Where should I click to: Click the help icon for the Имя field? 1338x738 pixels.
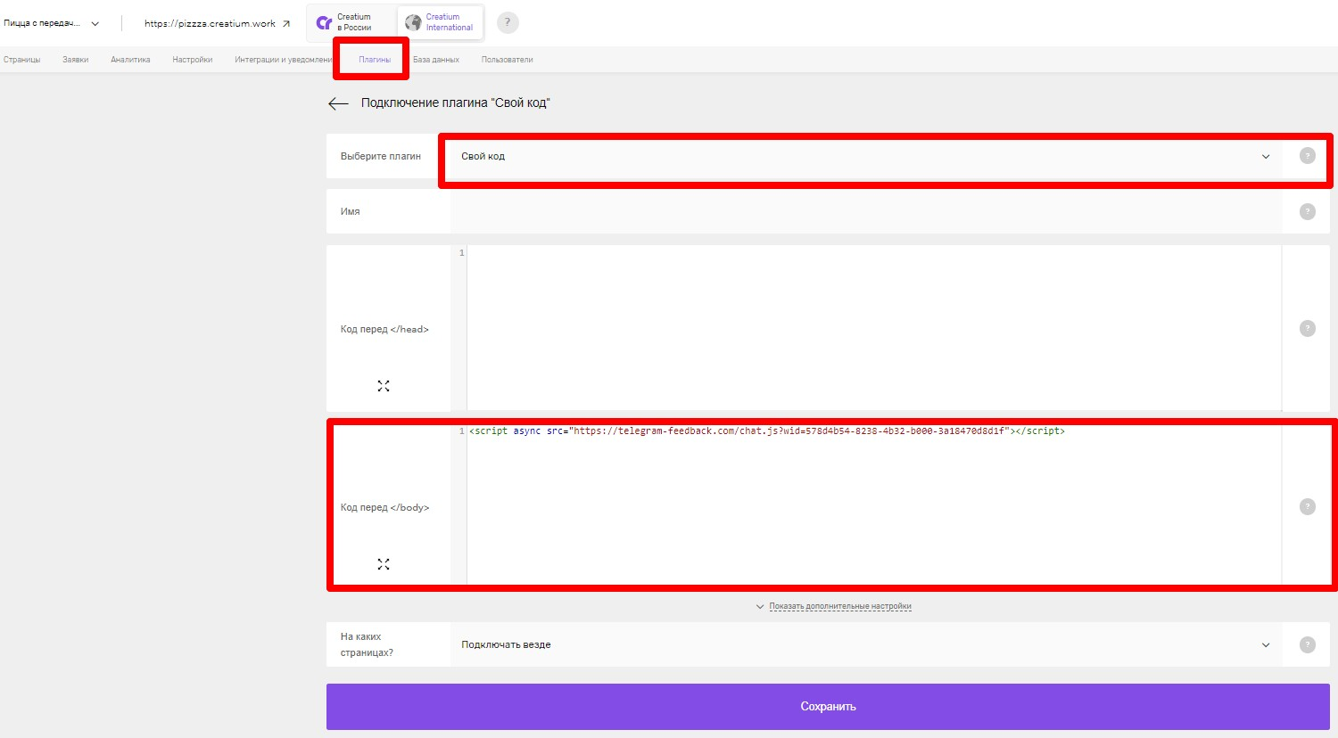pos(1308,211)
